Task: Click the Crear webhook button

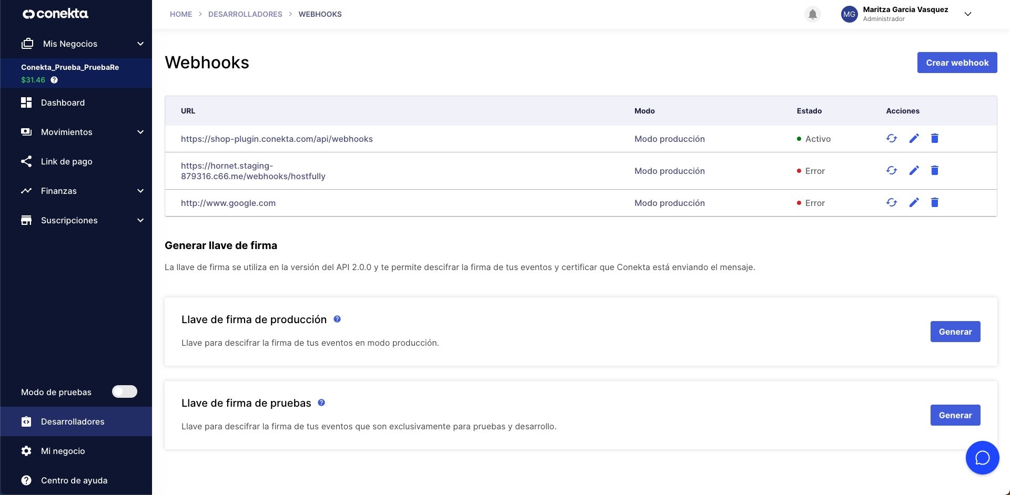Action: click(957, 62)
